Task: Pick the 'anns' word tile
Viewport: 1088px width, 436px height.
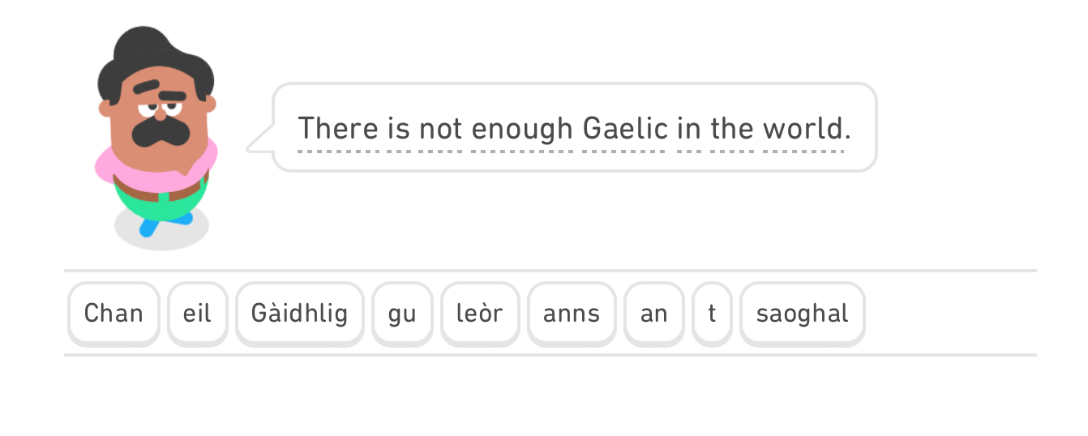Action: (572, 314)
